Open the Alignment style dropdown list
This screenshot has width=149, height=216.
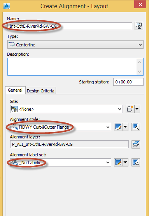click(x=61, y=127)
